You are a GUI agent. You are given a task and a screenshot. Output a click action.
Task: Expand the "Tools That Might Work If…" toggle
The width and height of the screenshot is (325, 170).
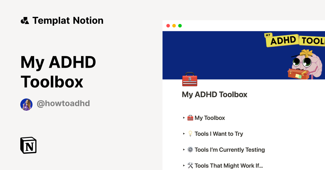pyautogui.click(x=184, y=165)
